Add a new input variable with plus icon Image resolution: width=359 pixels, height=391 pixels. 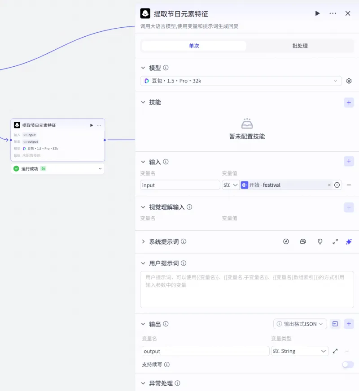click(349, 161)
